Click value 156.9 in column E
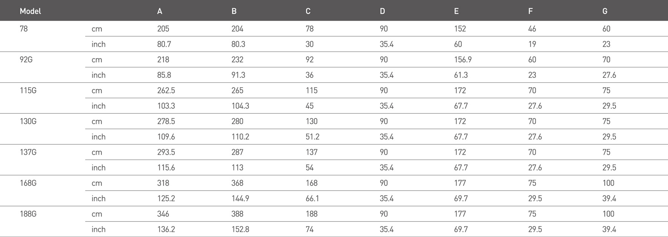This screenshot has height=237, width=668. [x=463, y=59]
